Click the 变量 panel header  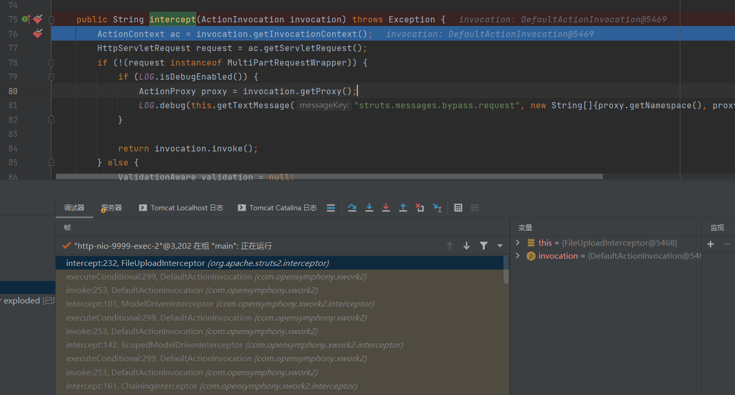pos(525,227)
